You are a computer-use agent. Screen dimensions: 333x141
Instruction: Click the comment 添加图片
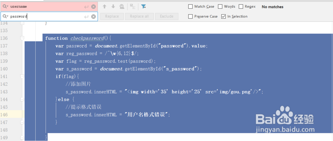coord(78,84)
